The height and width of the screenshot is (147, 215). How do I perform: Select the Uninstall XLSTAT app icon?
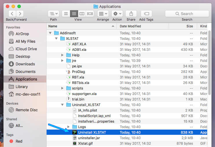click(75, 132)
